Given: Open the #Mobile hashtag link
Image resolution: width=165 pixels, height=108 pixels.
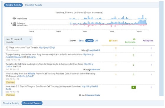Looking at the screenshot, I should (x=32, y=74).
